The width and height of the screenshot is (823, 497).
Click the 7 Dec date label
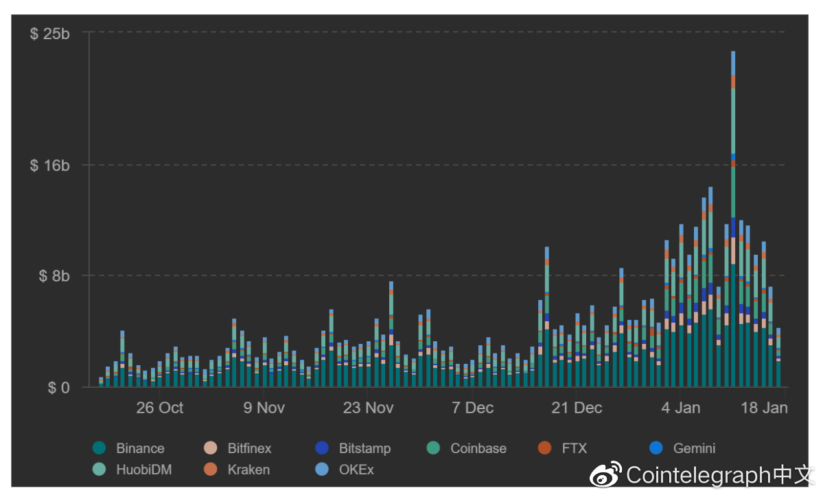[472, 408]
